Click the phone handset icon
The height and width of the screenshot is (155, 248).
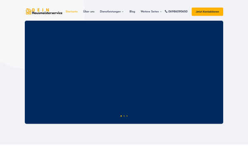[166, 12]
